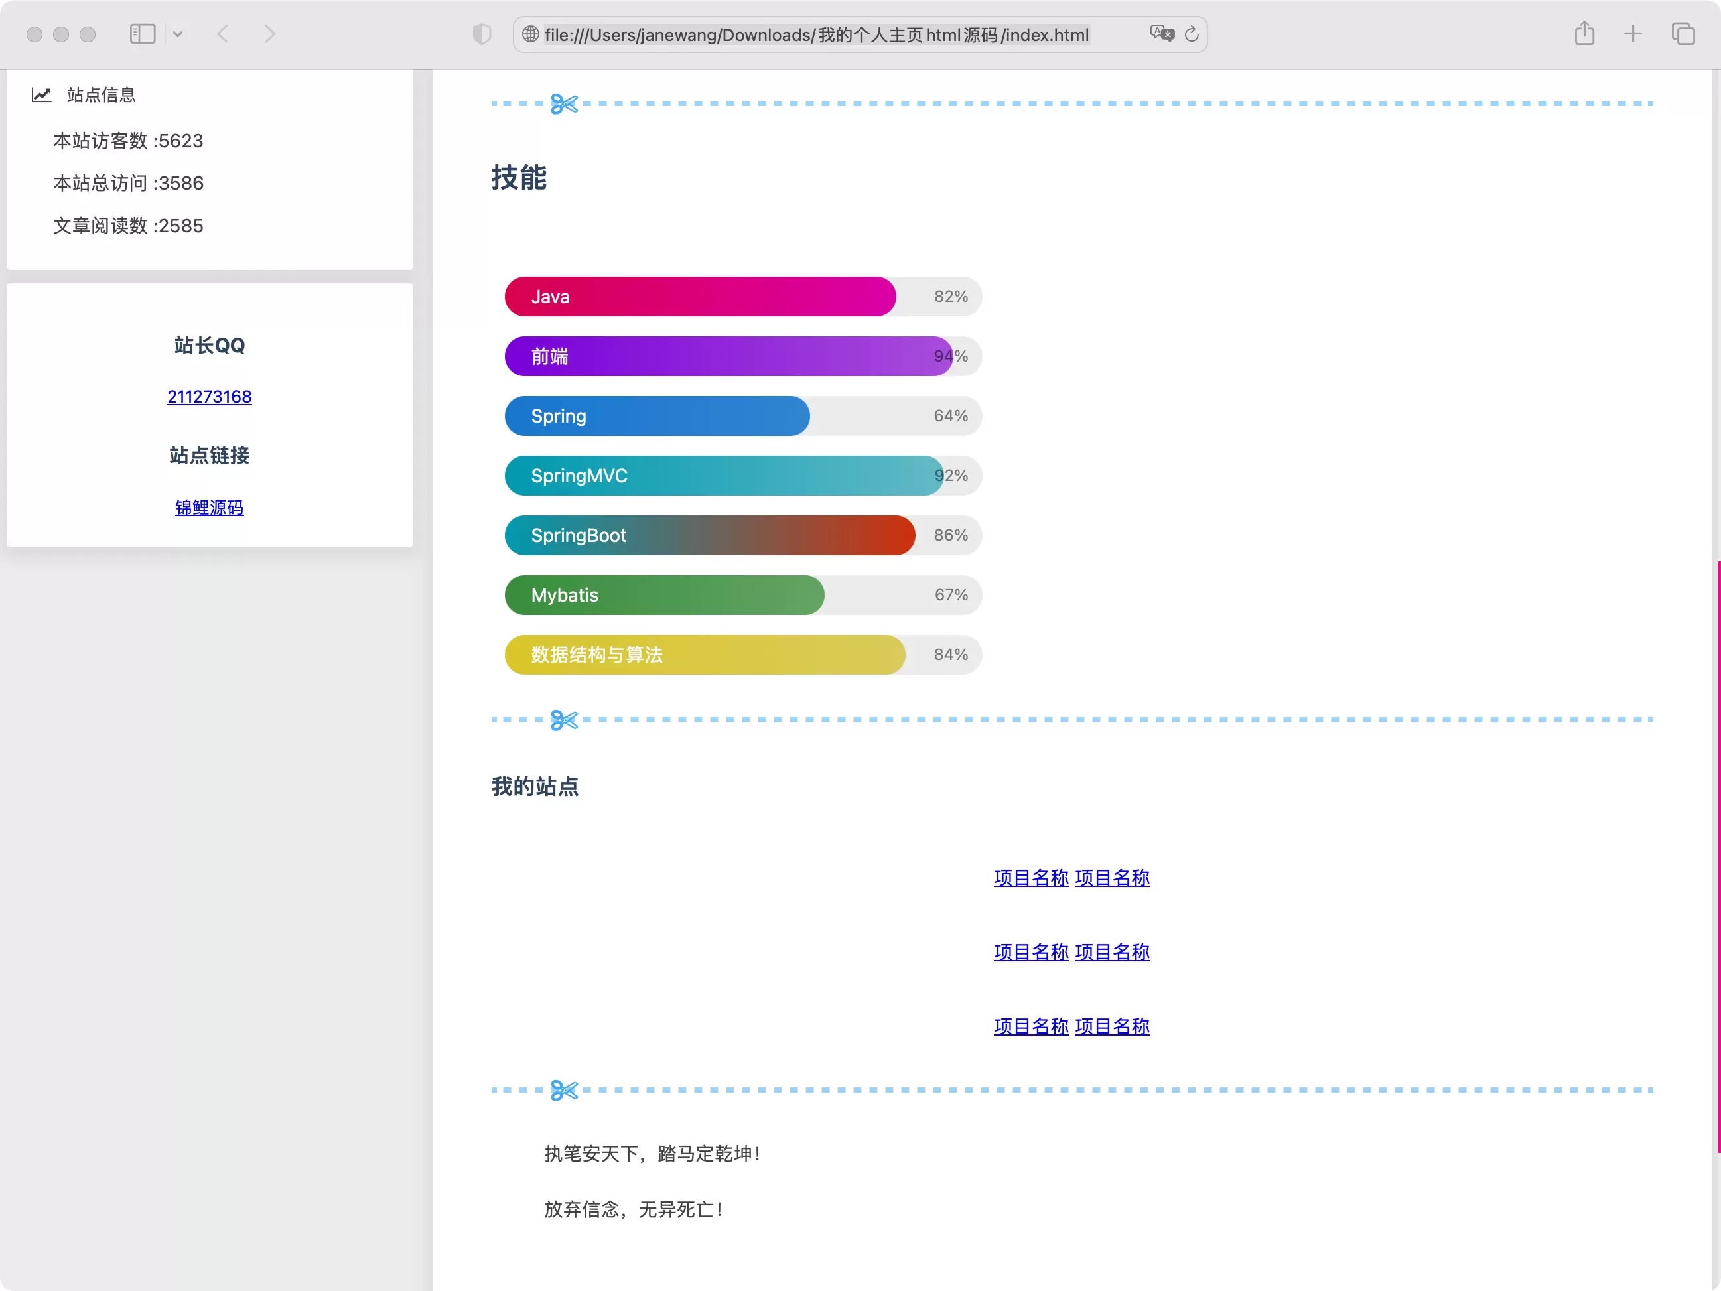Open third-row left 项目名称 link
1721x1291 pixels.
(1031, 1027)
